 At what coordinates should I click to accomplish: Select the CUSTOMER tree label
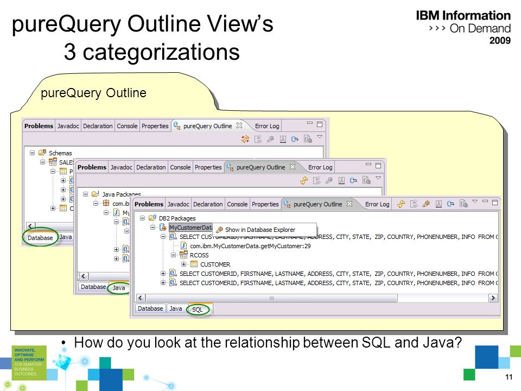[x=215, y=264]
